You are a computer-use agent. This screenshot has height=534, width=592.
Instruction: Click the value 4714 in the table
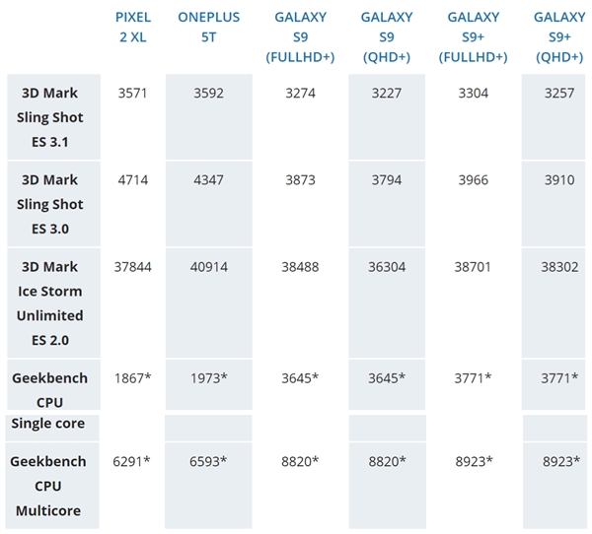(x=133, y=180)
